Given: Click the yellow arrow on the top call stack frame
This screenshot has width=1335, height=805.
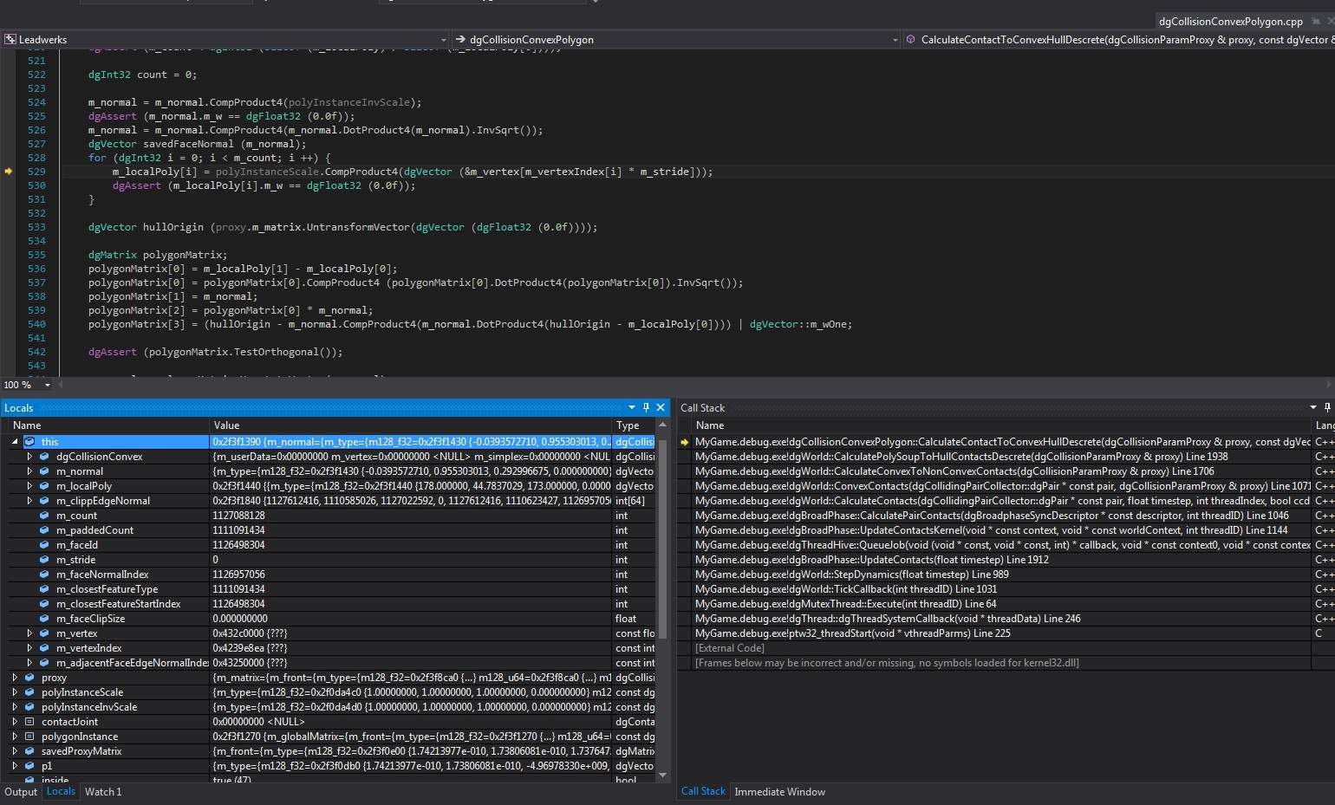Looking at the screenshot, I should [x=685, y=442].
